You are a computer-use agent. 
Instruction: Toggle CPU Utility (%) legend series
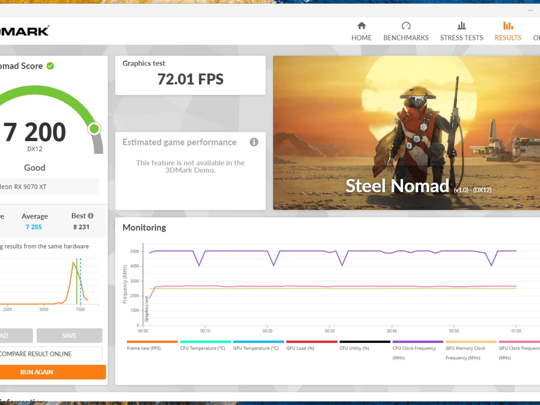(365, 346)
